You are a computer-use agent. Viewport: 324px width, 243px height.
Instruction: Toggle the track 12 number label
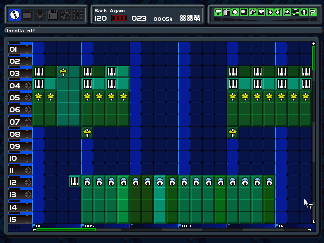13,183
